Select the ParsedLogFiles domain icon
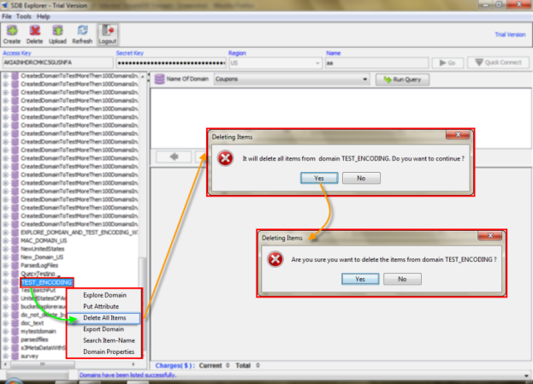Viewport: 533px width, 384px height. pos(15,265)
